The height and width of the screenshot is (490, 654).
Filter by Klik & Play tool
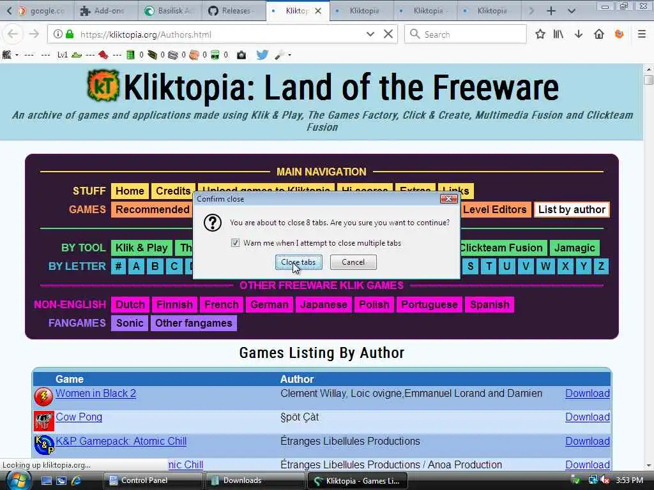click(141, 248)
